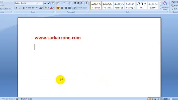Click the Copy command
Screen dimensions: 178x100
click(2, 5)
